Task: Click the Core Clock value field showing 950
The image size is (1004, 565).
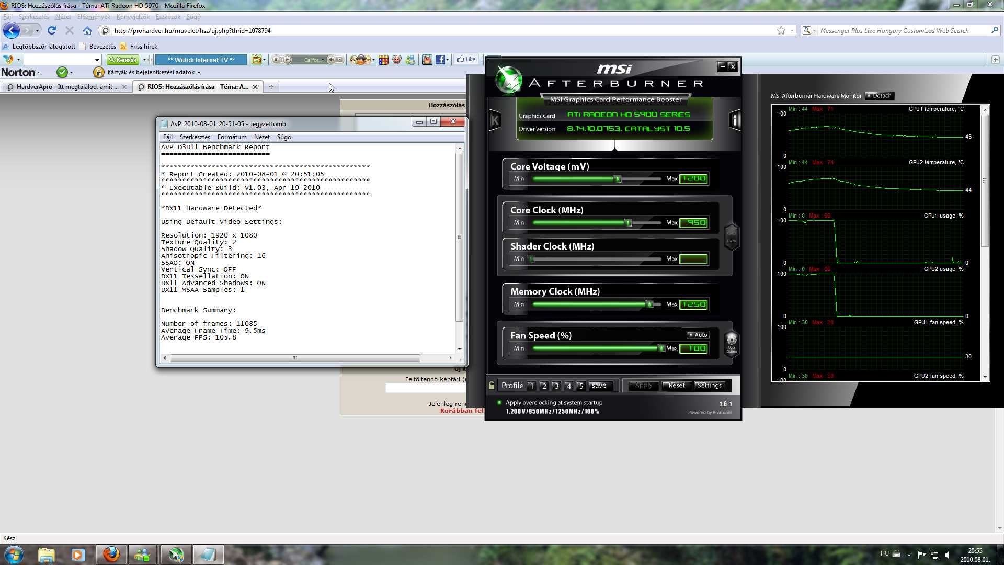Action: (x=693, y=223)
